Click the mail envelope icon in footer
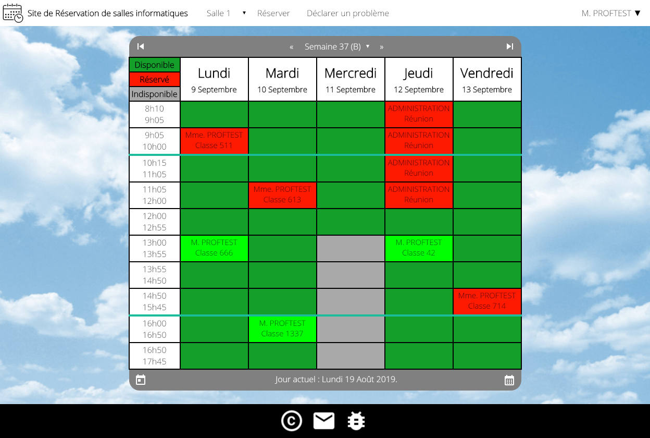The height and width of the screenshot is (438, 650). (x=324, y=421)
